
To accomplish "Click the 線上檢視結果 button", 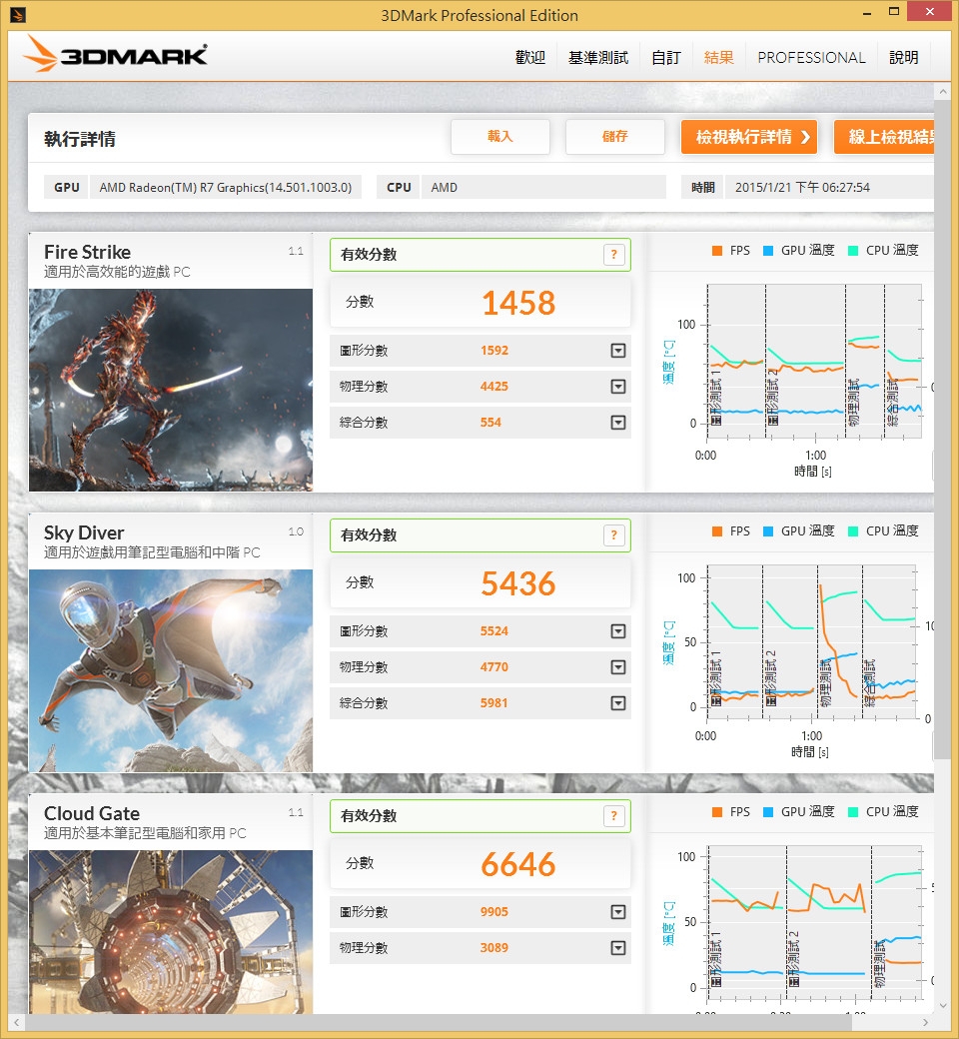I will pos(884,137).
